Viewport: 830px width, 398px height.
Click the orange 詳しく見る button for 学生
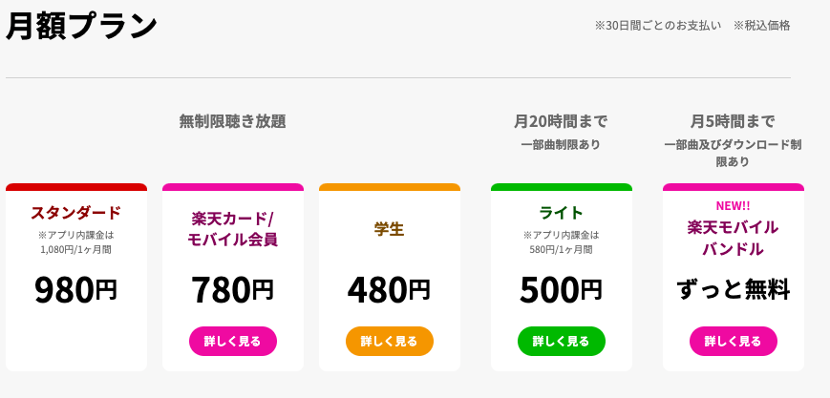tap(390, 342)
